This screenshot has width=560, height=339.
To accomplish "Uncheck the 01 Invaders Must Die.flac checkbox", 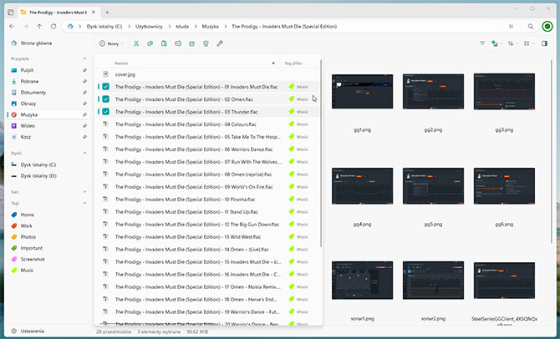I will pyautogui.click(x=105, y=86).
